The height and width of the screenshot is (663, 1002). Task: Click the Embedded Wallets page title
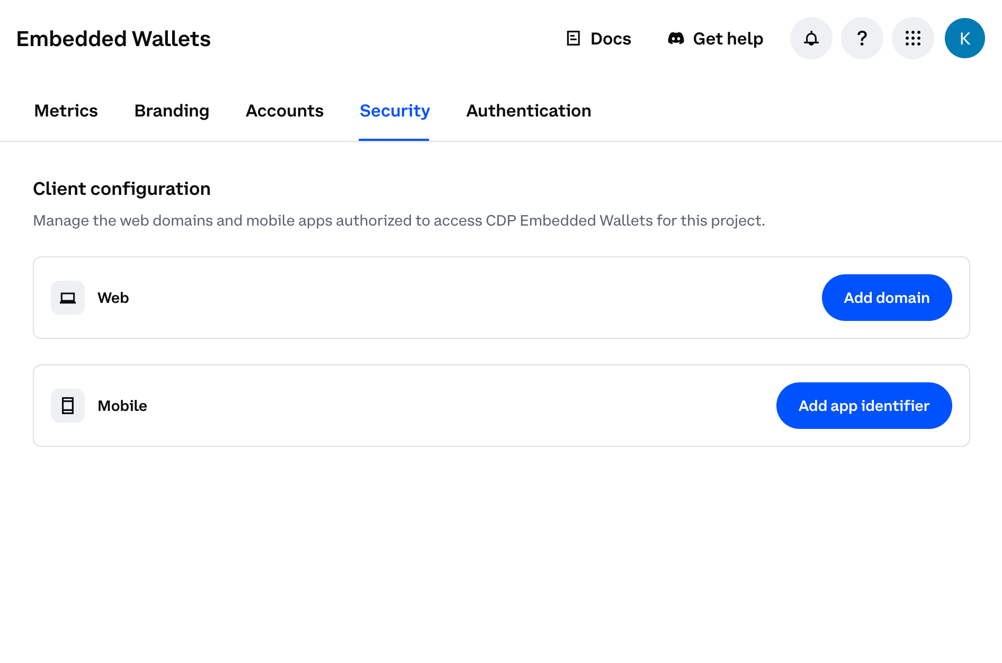(113, 38)
